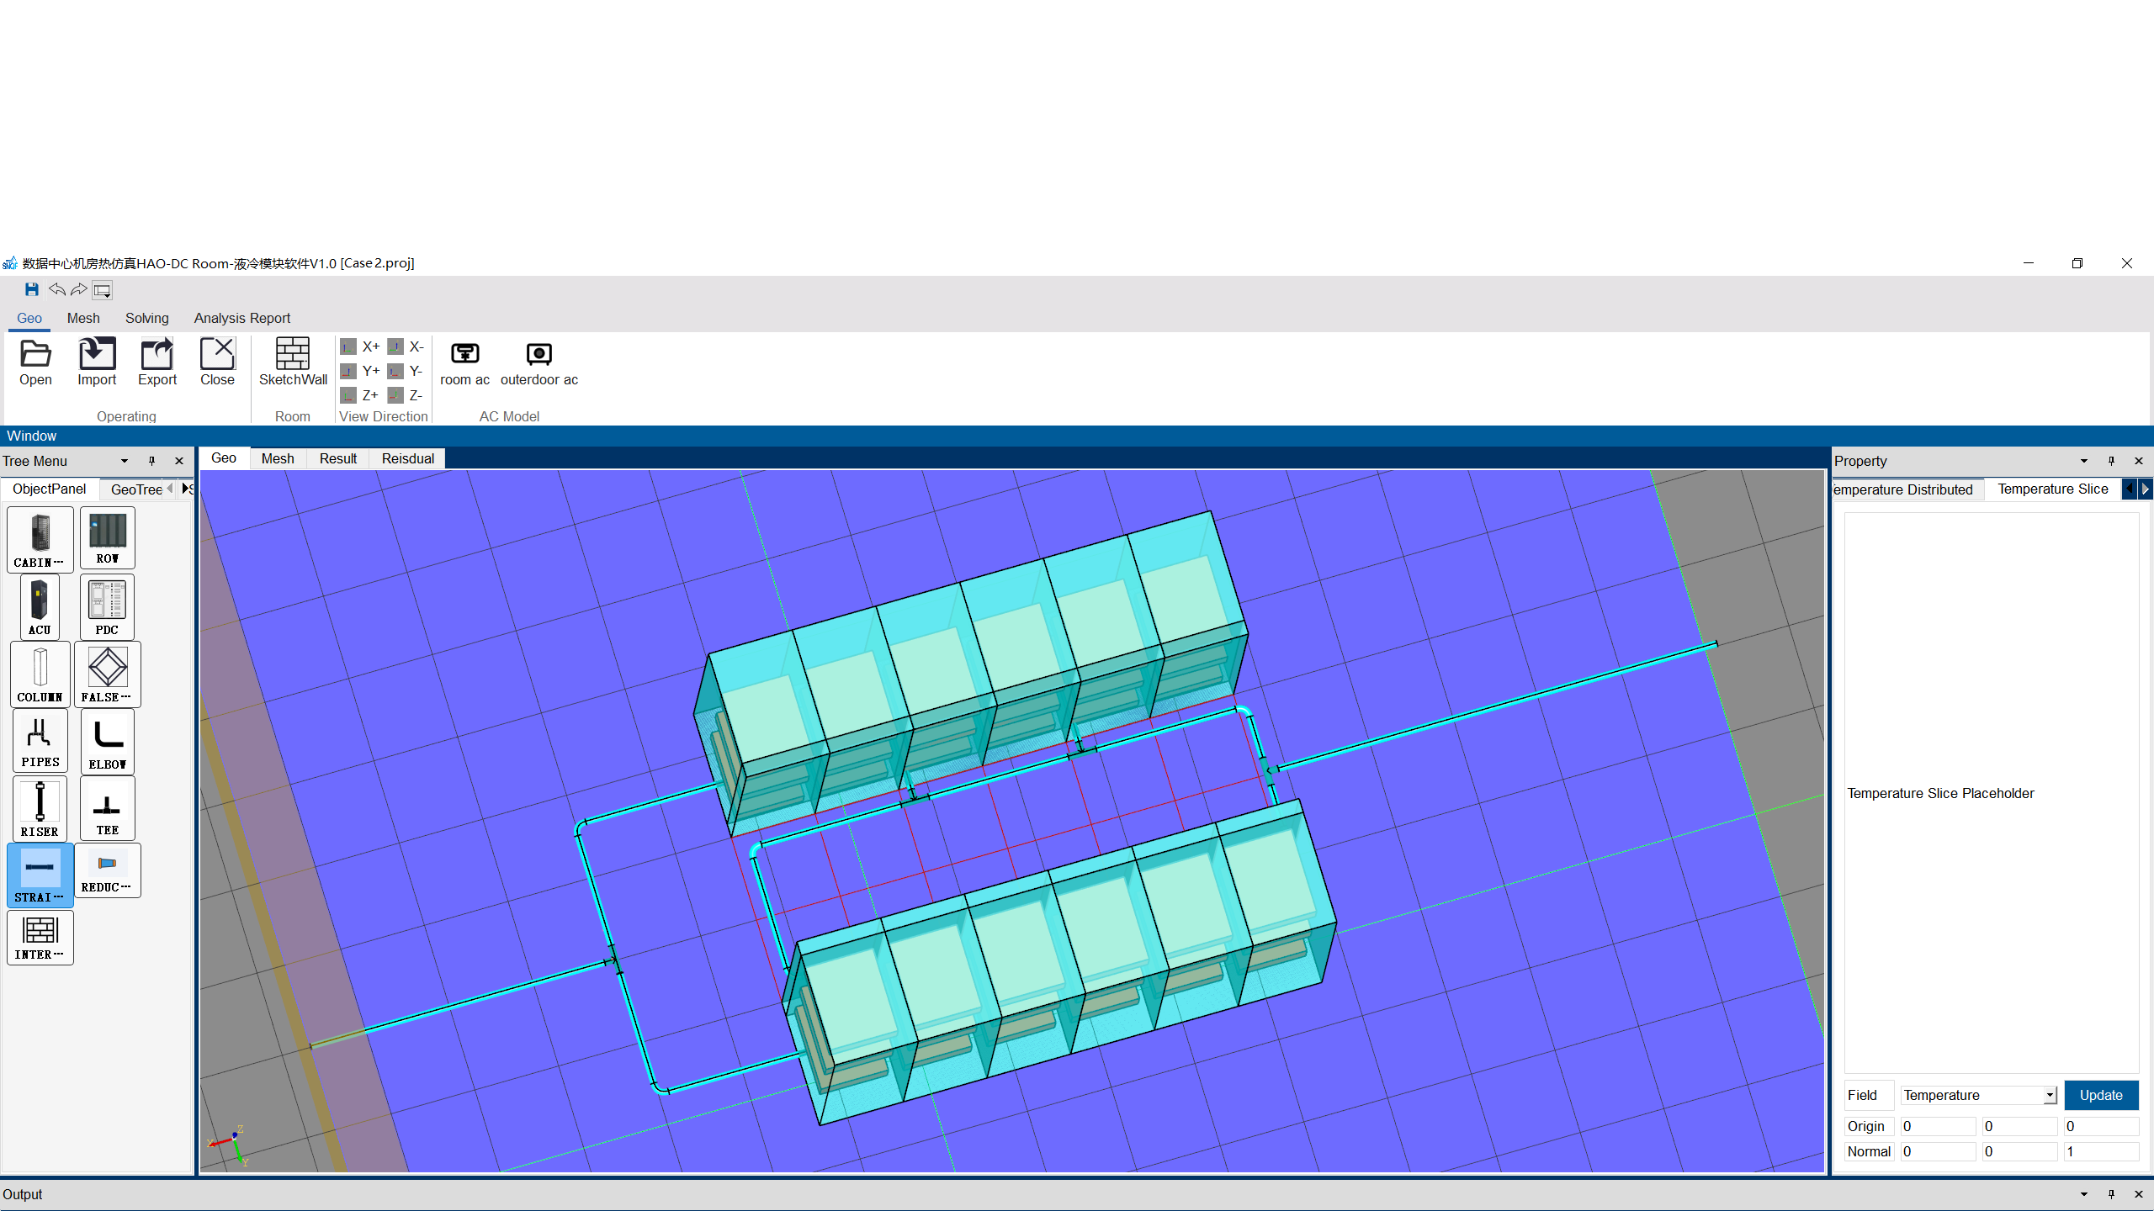Select the FALSE floor object
Screen dimensions: 2154x1211
click(x=108, y=674)
